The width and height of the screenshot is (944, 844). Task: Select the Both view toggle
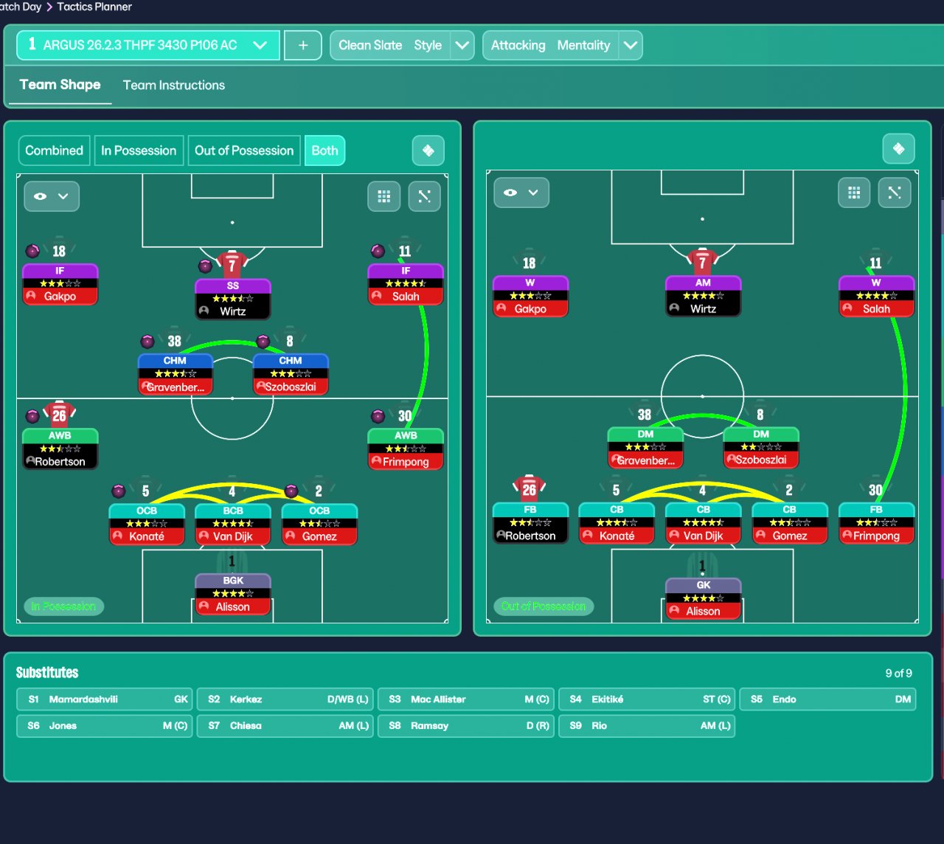tap(324, 151)
